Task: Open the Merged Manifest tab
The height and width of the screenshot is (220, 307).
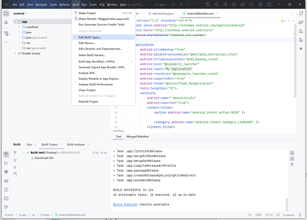Action: click(138, 137)
